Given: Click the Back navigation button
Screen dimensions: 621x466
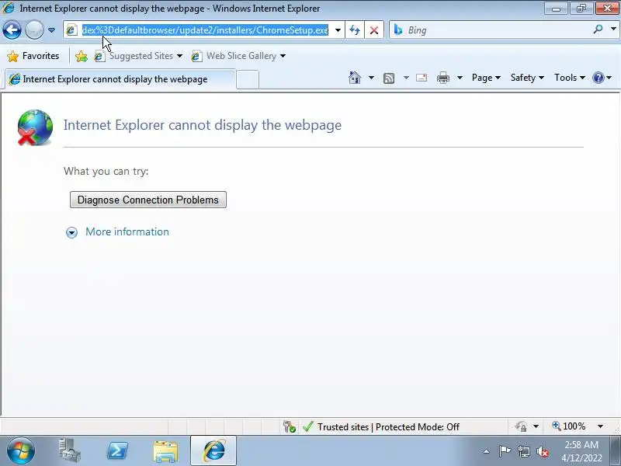Looking at the screenshot, I should click(x=12, y=30).
